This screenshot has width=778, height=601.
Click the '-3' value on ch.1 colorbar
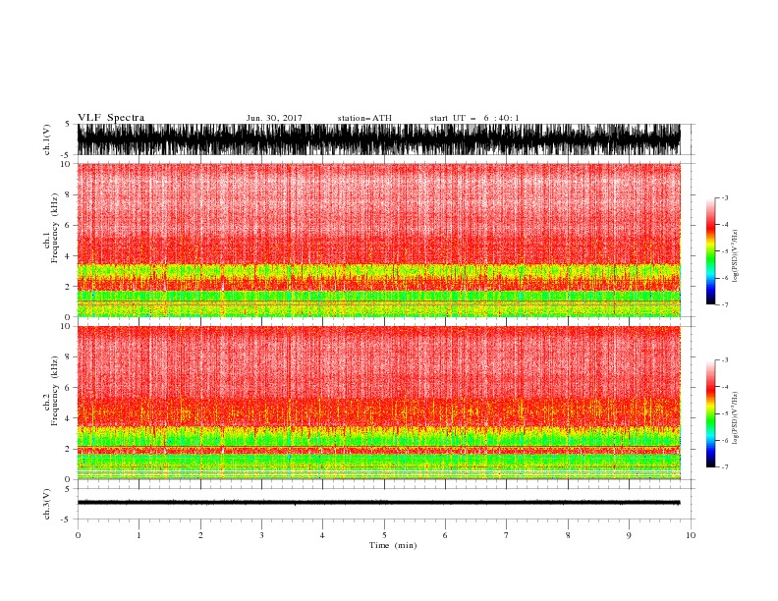click(724, 197)
